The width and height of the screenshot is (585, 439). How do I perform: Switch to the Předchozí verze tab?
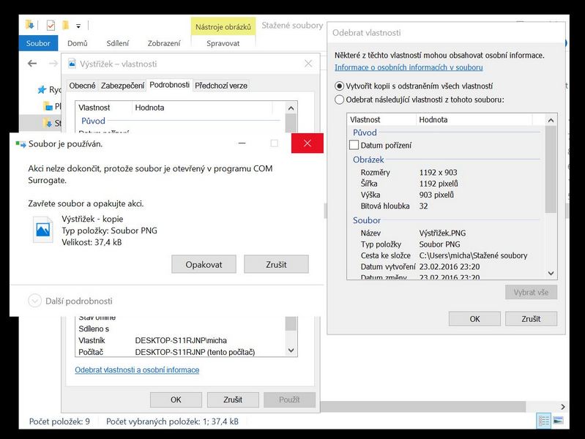221,86
